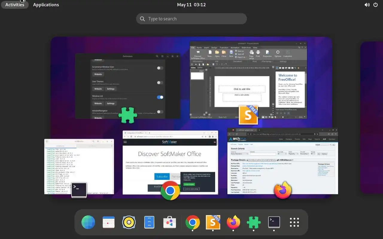Viewport: 383px width, 239px height.
Task: Open the Per page dropdown on AUR
Action: coord(313,154)
